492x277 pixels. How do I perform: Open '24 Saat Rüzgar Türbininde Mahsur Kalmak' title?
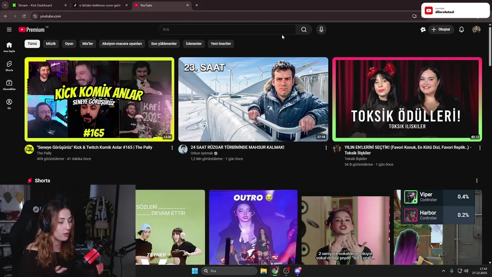pyautogui.click(x=238, y=147)
